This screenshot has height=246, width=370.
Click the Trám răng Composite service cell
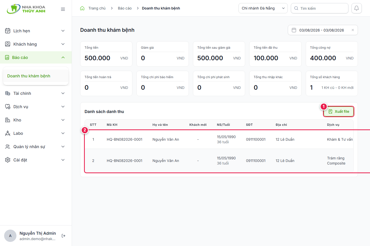336,161
